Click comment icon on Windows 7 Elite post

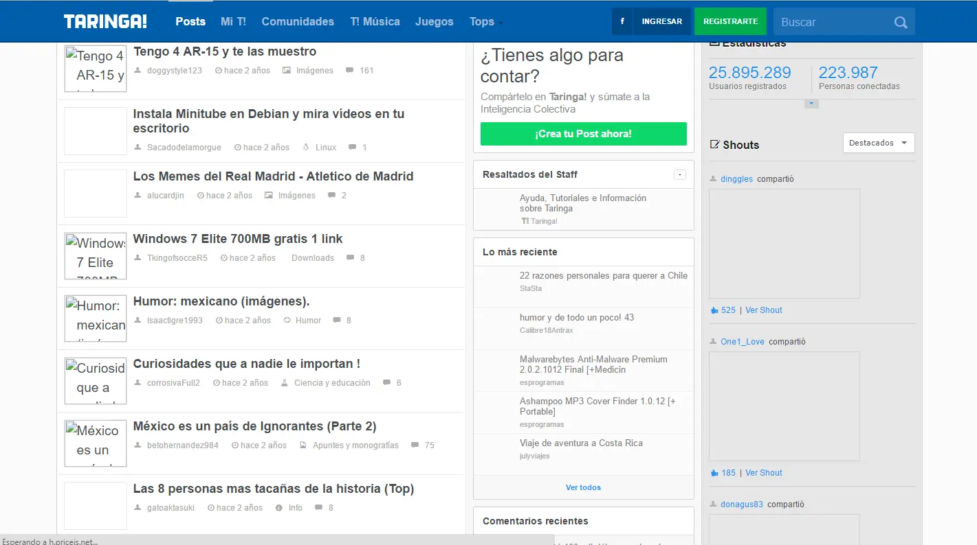click(x=350, y=257)
